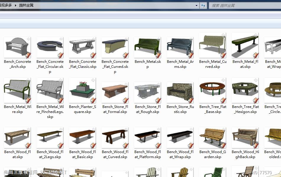This screenshot has width=281, height=177.
Task: Select the Bench_Concrete_Arch.skp file icon
Action: [17, 47]
